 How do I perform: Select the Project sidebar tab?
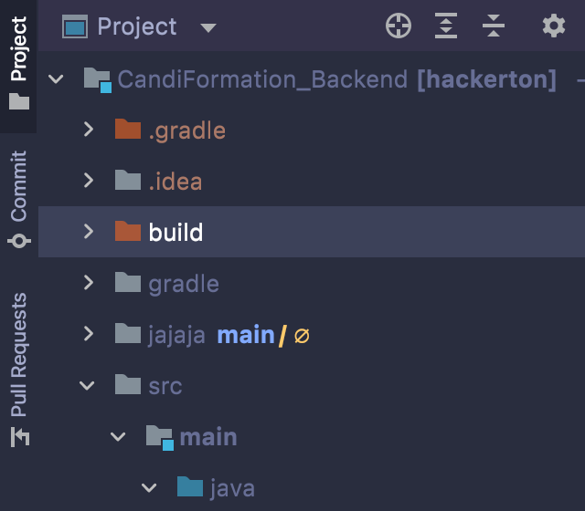click(18, 63)
